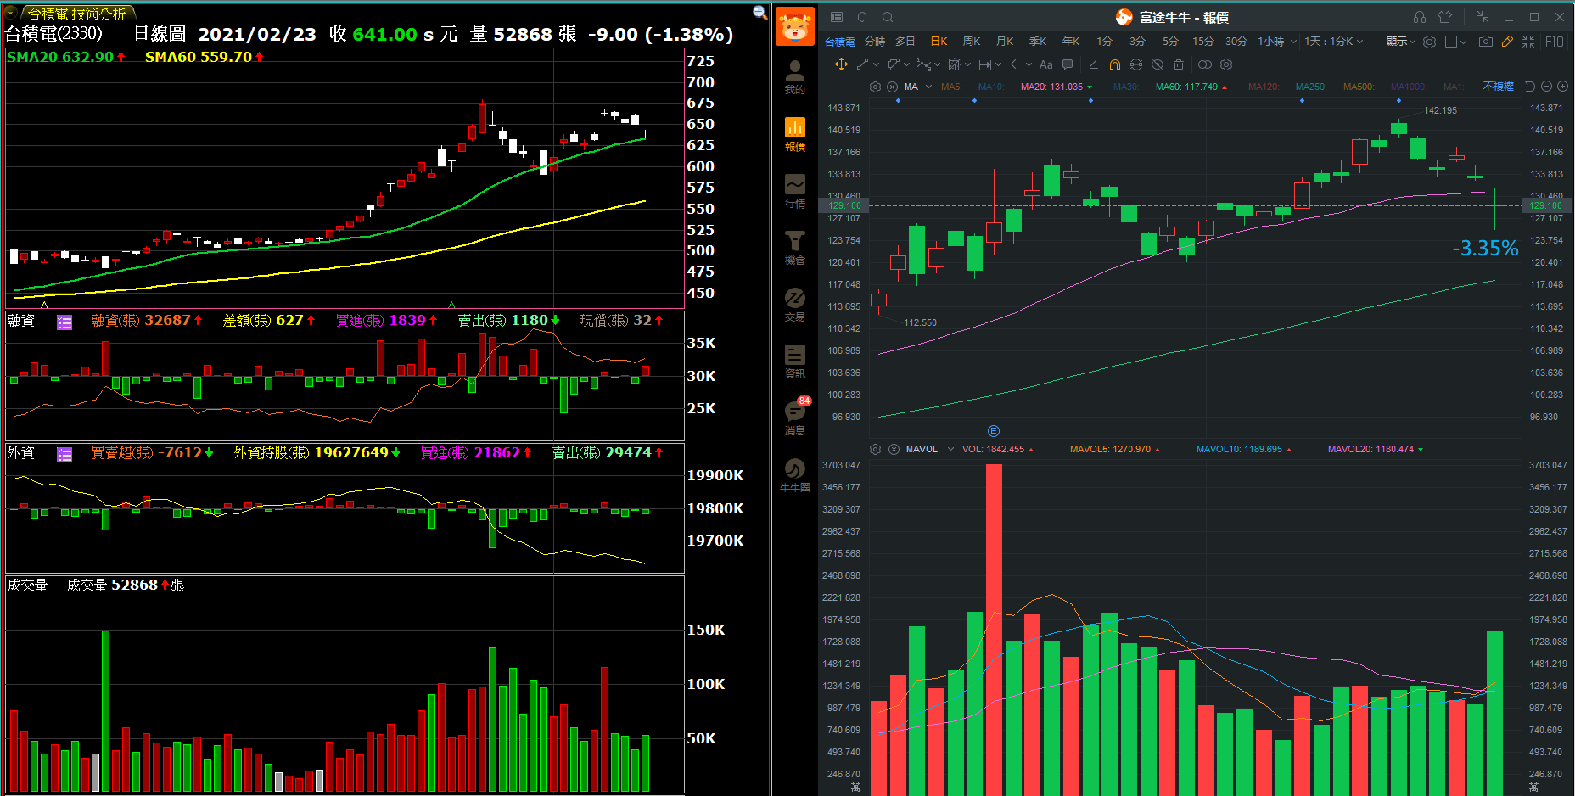Viewport: 1575px width, 796px height.
Task: Click the F10 company info button
Action: point(1555,41)
